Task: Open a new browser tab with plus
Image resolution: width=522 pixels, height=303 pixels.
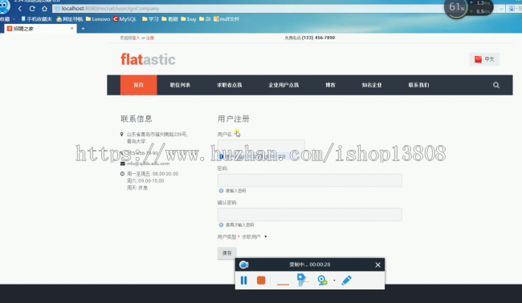Action: coord(83,29)
